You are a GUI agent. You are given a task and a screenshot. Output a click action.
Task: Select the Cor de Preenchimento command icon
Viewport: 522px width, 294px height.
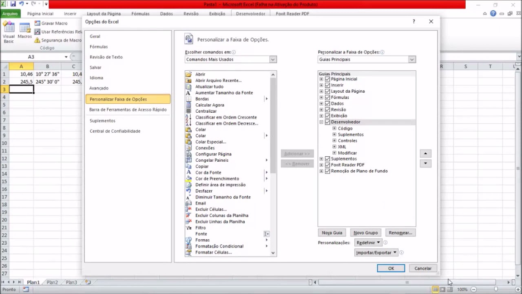pos(188,178)
